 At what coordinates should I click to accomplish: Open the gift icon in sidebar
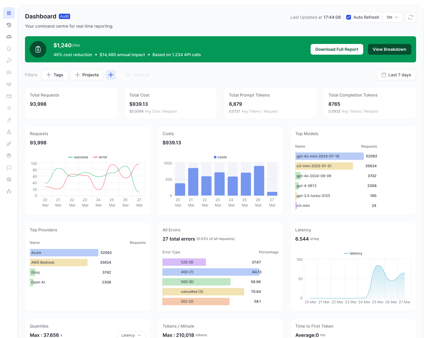(9, 156)
